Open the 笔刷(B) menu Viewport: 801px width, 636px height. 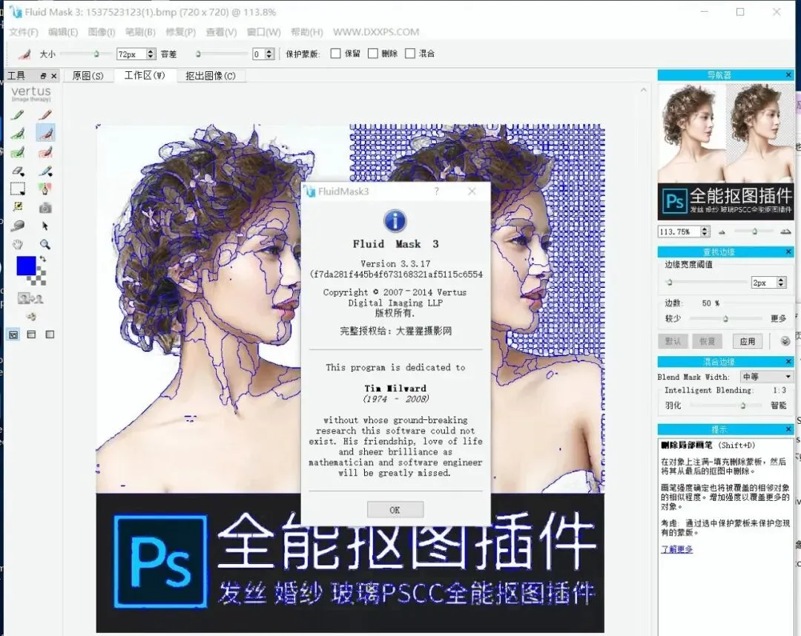pyautogui.click(x=140, y=32)
